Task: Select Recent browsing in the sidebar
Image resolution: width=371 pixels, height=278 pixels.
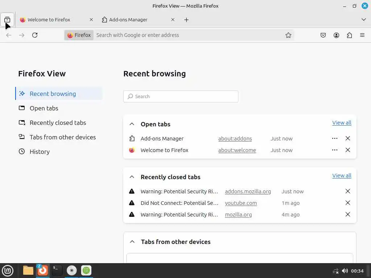Action: coord(59,94)
